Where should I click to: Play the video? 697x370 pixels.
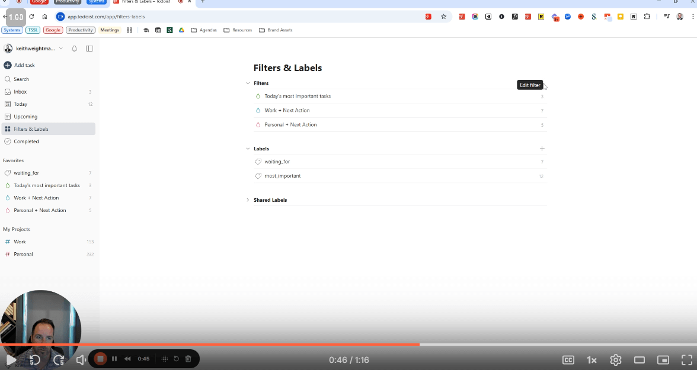[x=11, y=360]
